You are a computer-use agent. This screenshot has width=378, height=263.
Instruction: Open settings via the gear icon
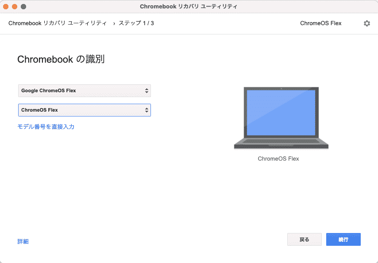point(366,23)
